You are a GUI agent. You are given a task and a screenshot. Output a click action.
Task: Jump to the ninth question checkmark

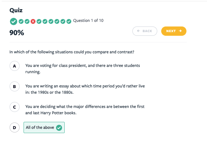coord(63,22)
